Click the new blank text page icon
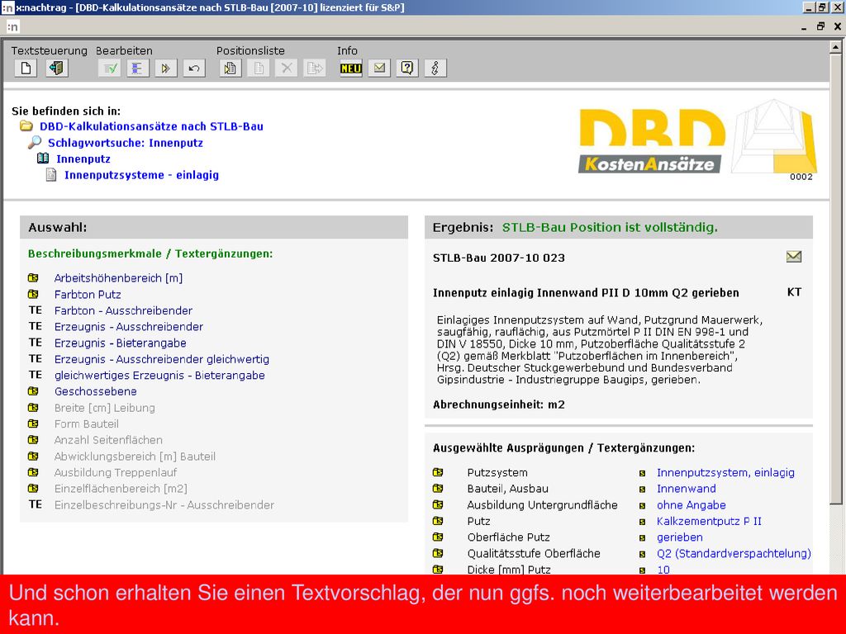 tap(26, 69)
